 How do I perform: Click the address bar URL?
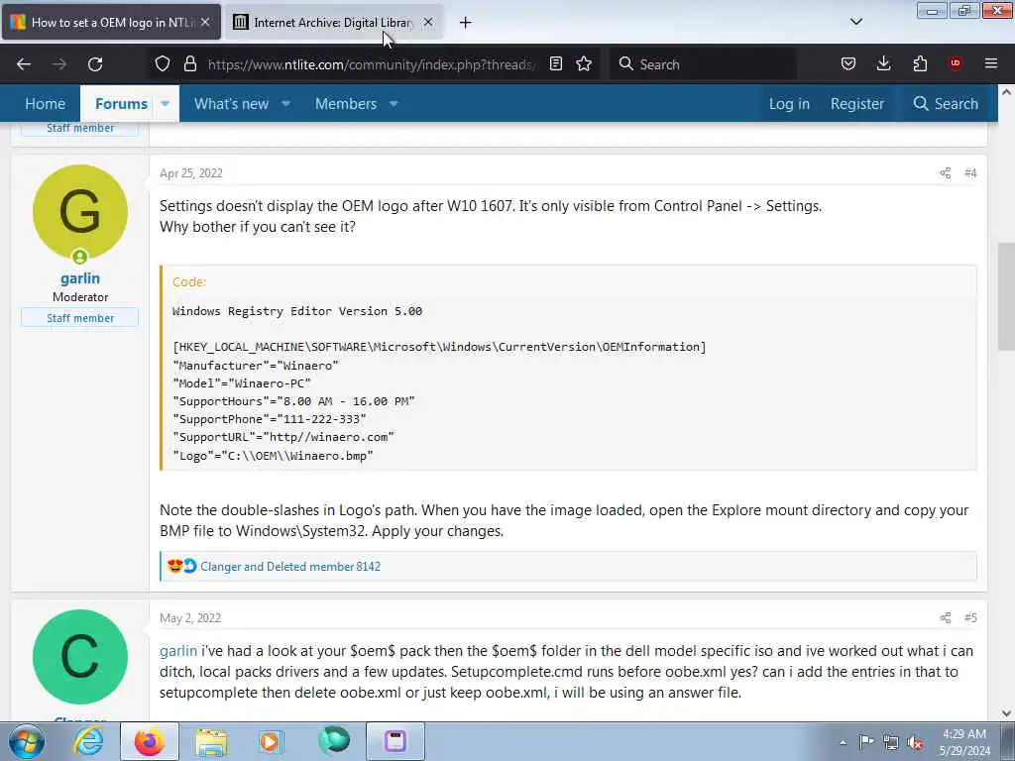tap(372, 64)
